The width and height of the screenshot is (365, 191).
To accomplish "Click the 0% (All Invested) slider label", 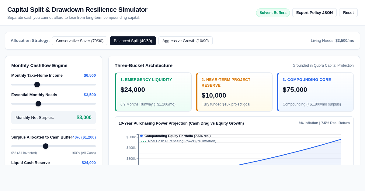I will click(24, 153).
